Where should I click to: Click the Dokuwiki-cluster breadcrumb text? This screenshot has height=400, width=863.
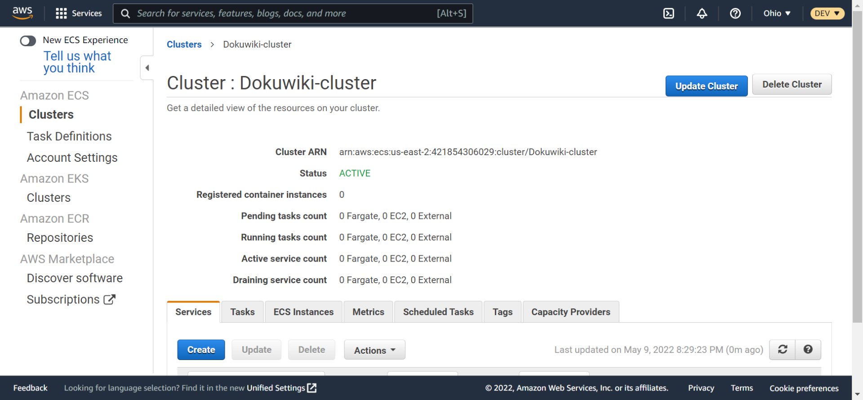click(x=257, y=44)
